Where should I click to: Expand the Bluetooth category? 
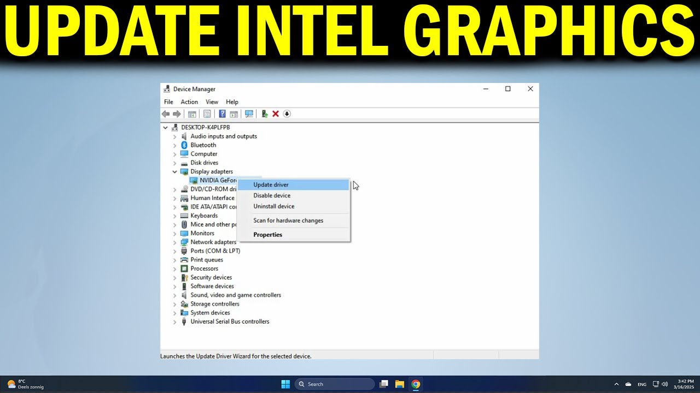175,145
